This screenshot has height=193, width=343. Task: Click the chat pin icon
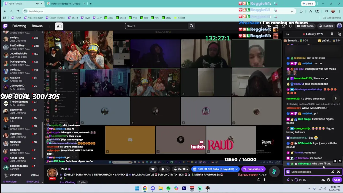pos(332,34)
